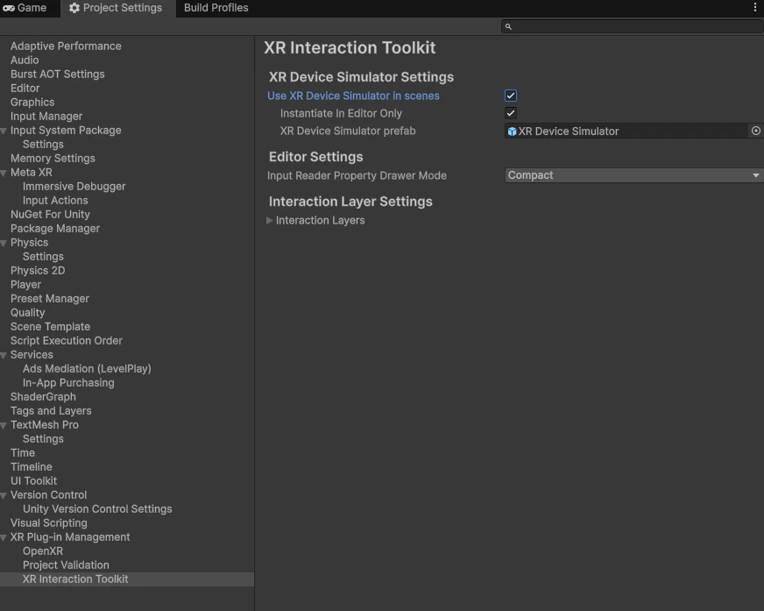This screenshot has width=764, height=611.
Task: Collapse the Services section arrow
Action: tap(4, 355)
